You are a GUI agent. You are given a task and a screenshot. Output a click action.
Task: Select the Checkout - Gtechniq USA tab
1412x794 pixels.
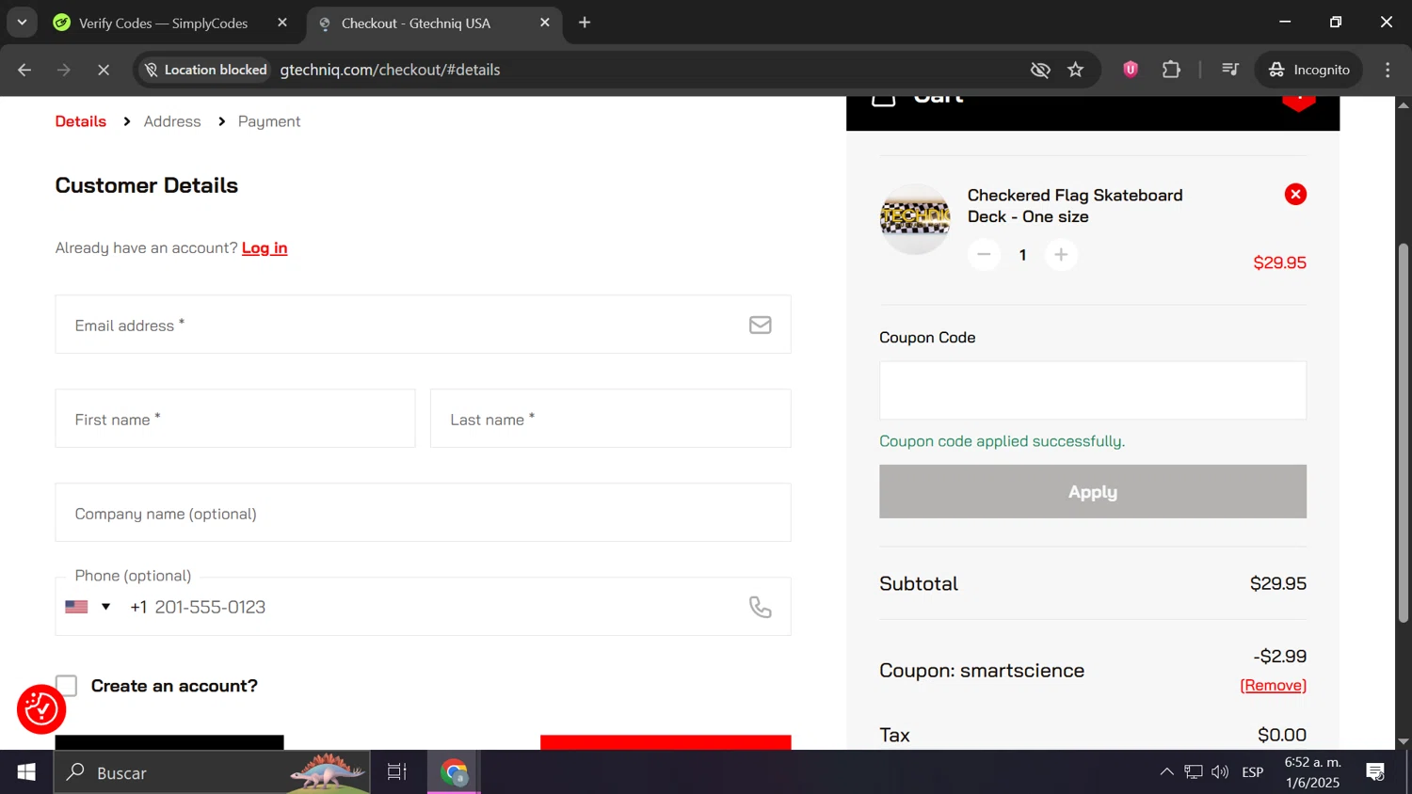pos(416,24)
